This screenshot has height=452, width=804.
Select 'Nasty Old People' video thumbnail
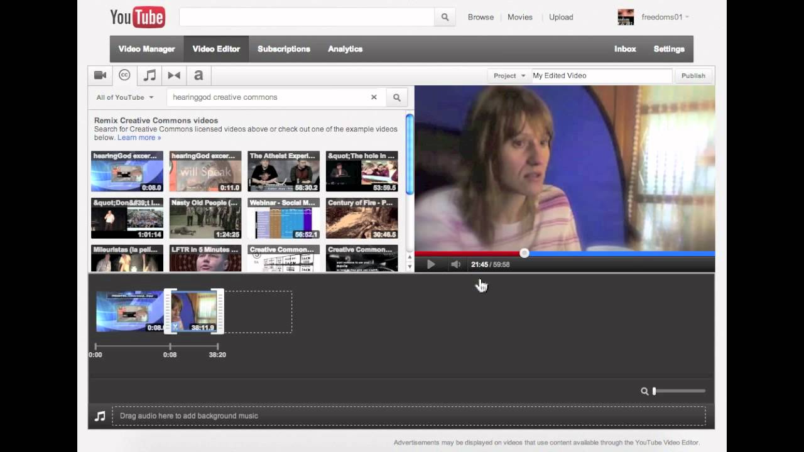click(x=205, y=218)
